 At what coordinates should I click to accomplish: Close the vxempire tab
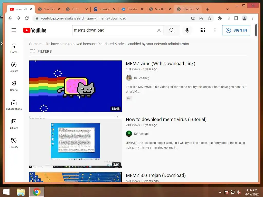coord(114,9)
